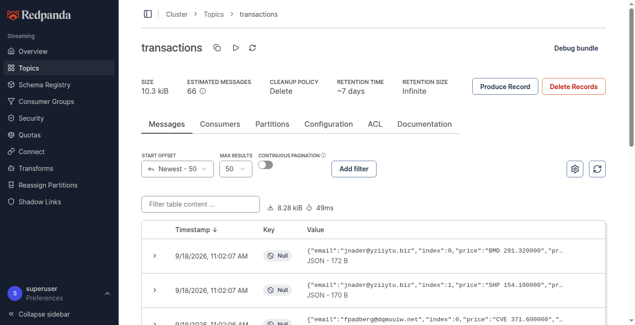The width and height of the screenshot is (635, 325).
Task: Open Schema Registry in the sidebar
Action: coord(59,84)
